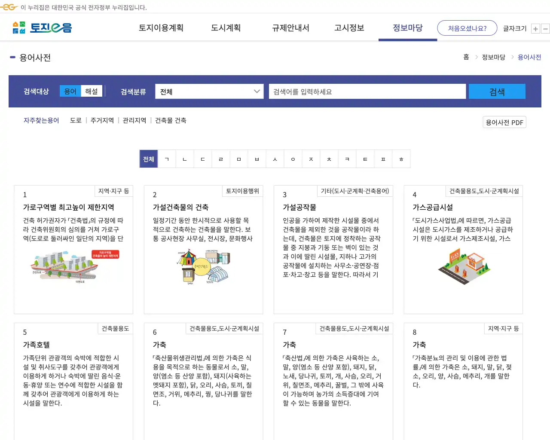
Task: Open the search category dropdown chevron
Action: point(257,91)
